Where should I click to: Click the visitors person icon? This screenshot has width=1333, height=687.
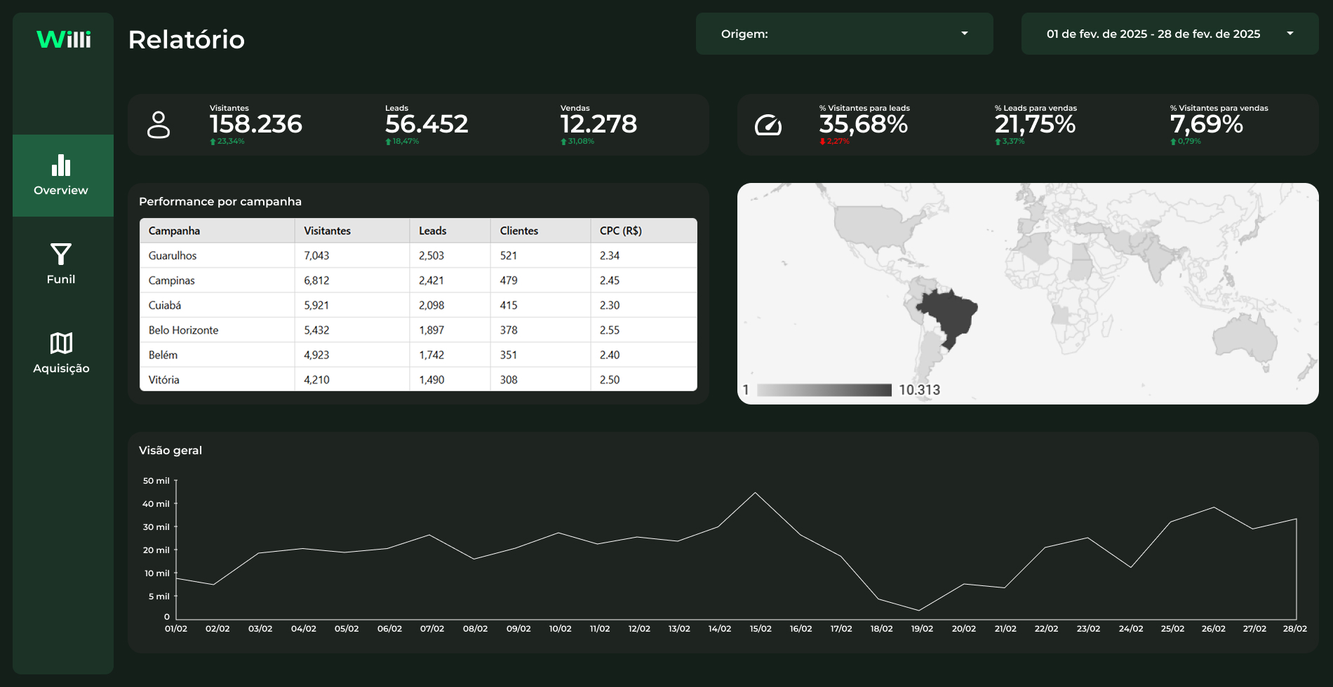point(159,125)
